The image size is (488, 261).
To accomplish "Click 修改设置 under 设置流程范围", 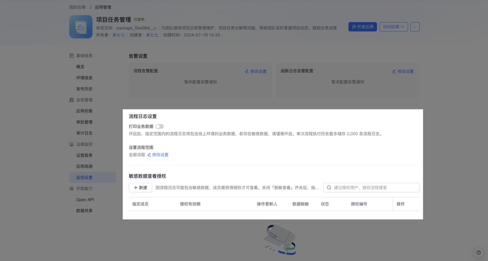I will [158, 155].
